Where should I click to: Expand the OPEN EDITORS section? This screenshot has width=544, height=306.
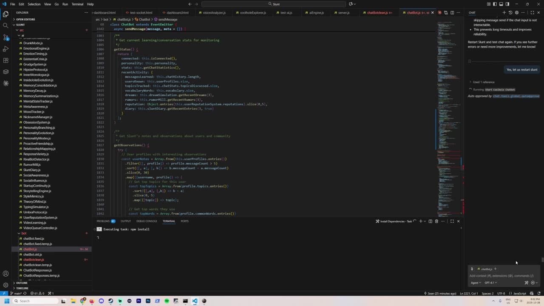click(51, 20)
